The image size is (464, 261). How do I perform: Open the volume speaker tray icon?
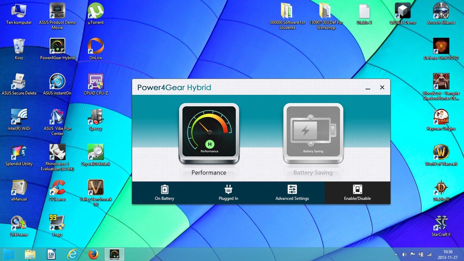(x=404, y=254)
